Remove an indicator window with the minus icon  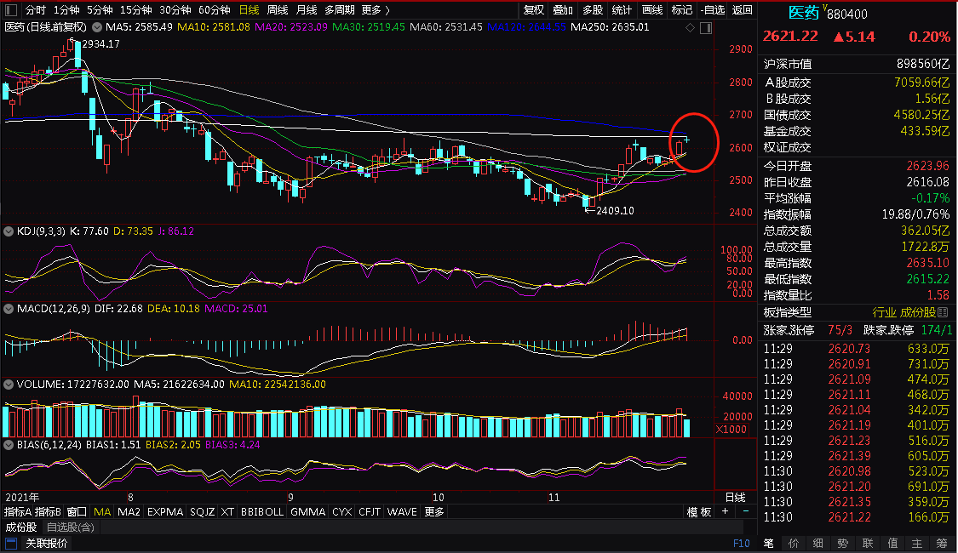coord(746,511)
